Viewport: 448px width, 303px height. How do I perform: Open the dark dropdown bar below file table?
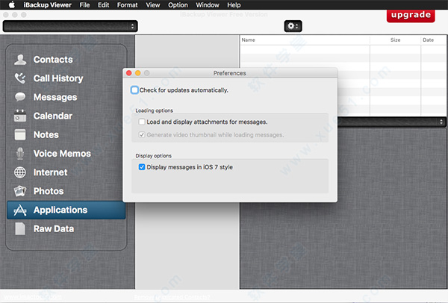tap(392, 122)
